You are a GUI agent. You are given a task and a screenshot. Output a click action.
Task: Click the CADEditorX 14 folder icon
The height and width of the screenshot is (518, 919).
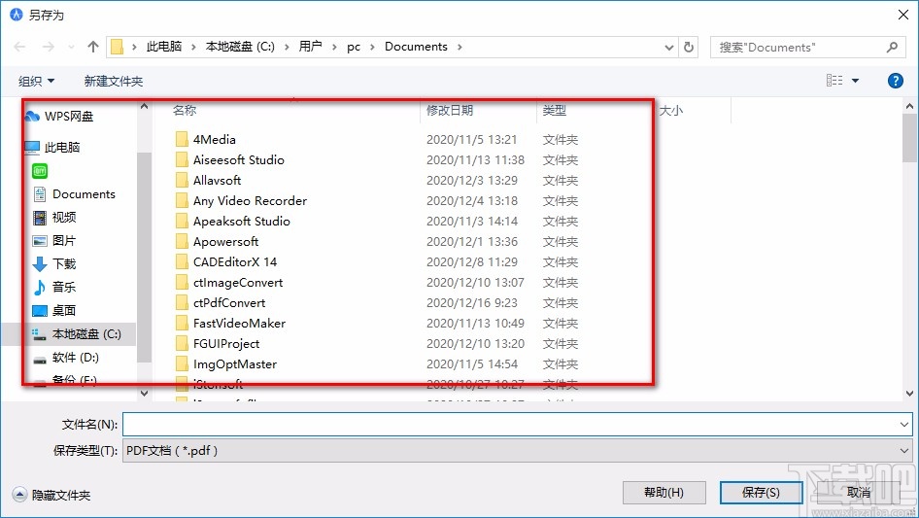pyautogui.click(x=182, y=261)
